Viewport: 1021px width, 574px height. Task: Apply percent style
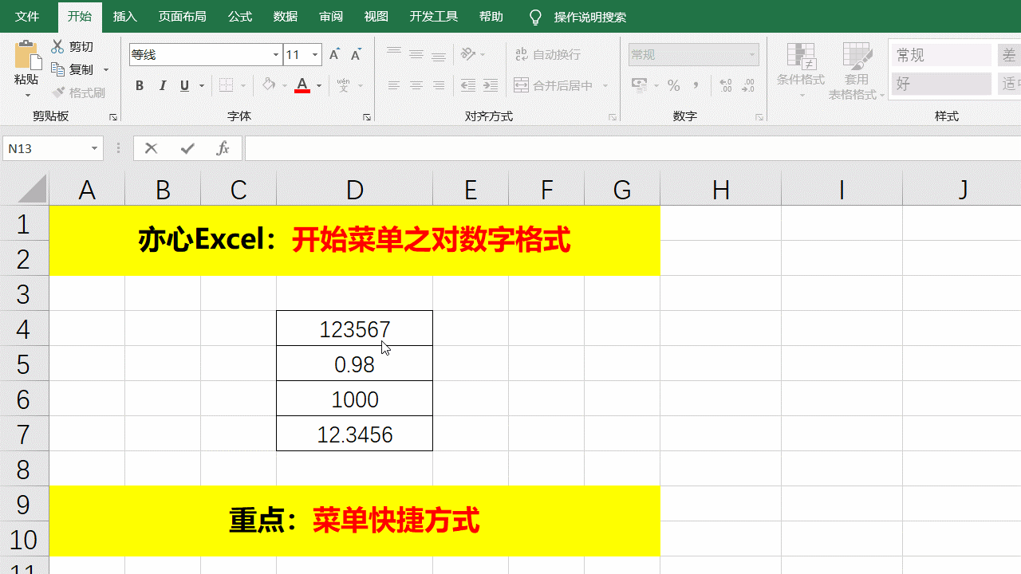(674, 85)
